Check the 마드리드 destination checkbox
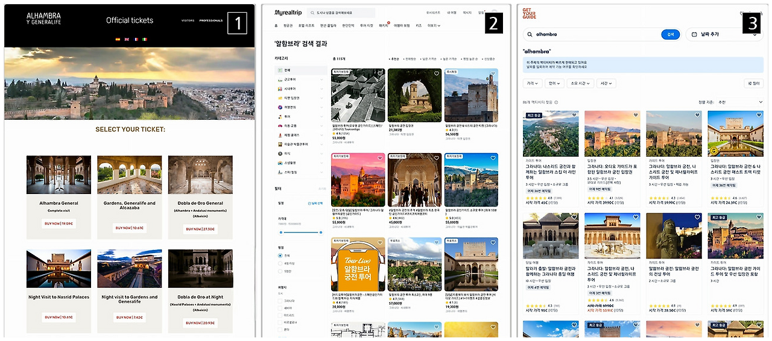 (x=280, y=315)
